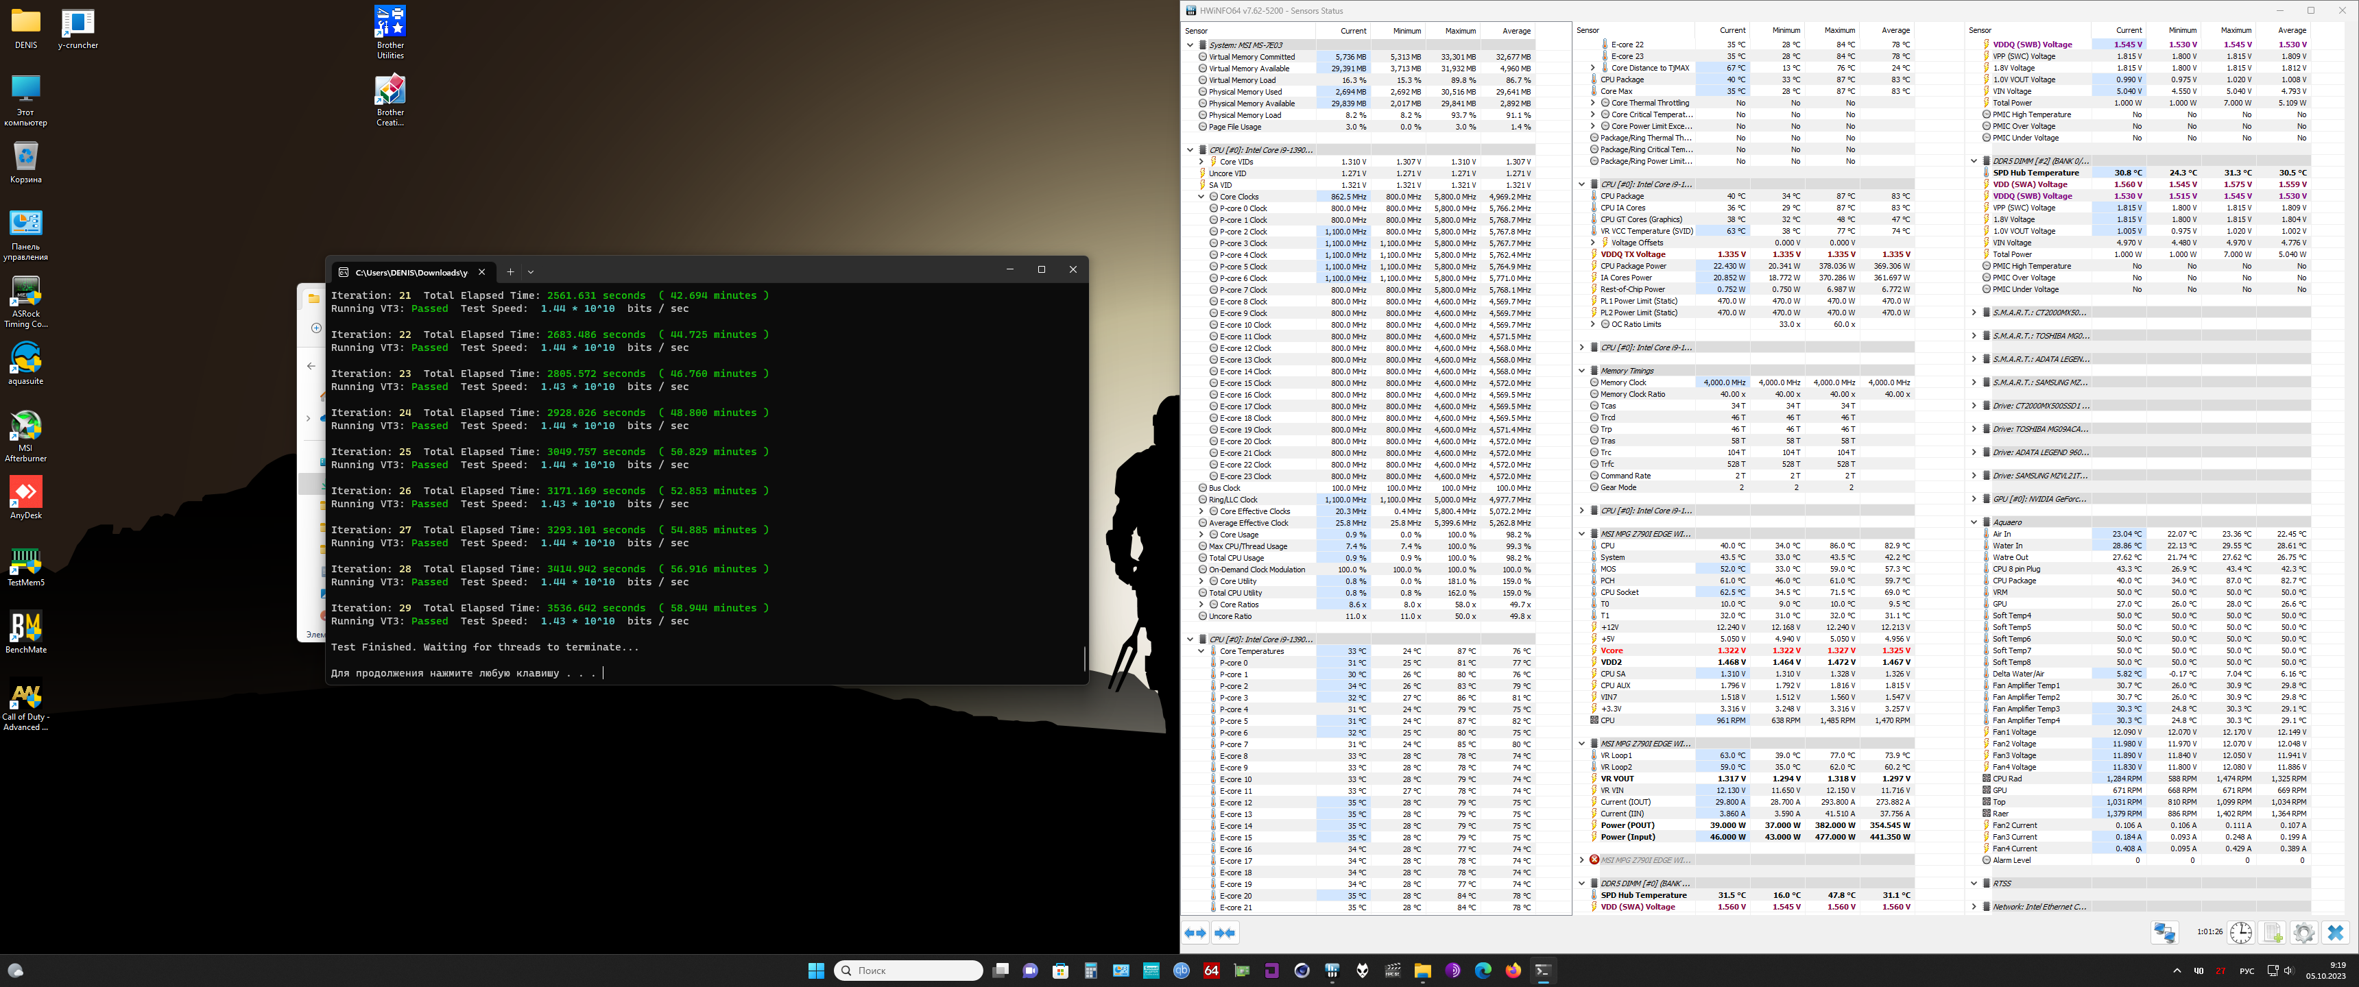
Task: Click the collapse sensor columns arrows button
Action: coord(1224,933)
